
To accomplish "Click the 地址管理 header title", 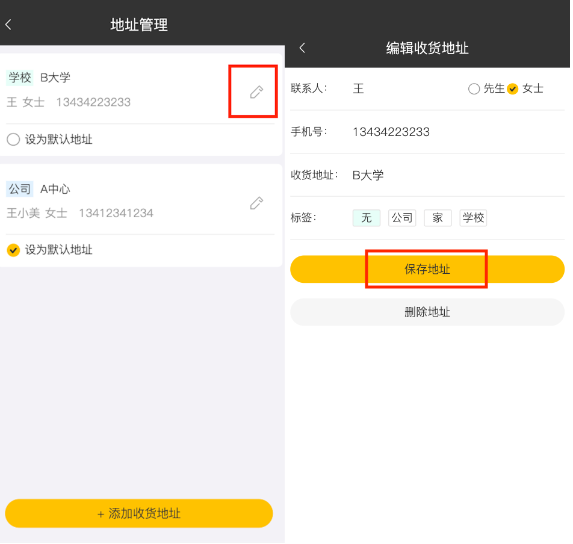I will 139,25.
